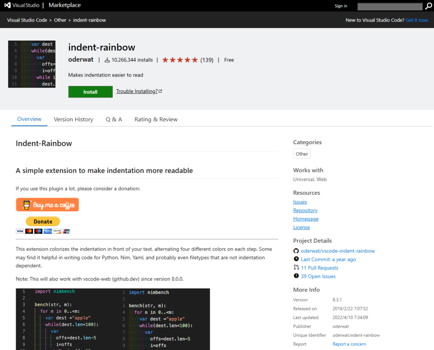This screenshot has height=350, width=434.
Task: Click the installs download icon
Action: point(107,60)
